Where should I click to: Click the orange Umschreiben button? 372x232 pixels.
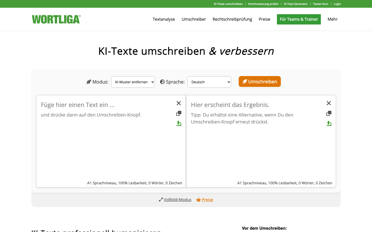tap(260, 81)
